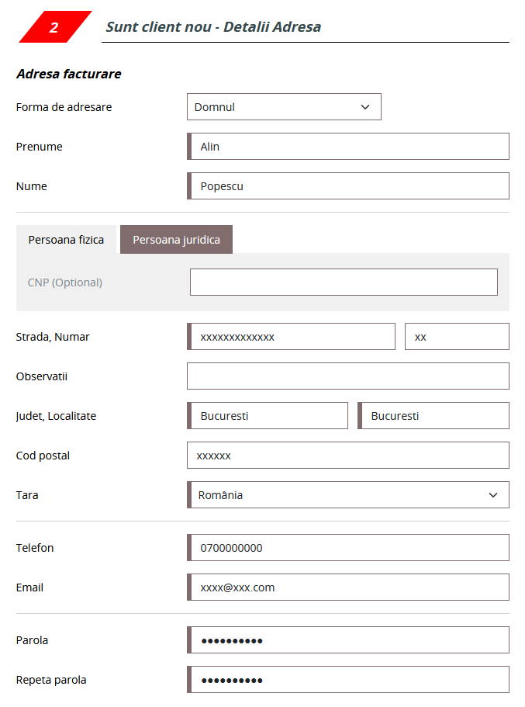
Task: Select the Parola password field
Action: click(349, 640)
